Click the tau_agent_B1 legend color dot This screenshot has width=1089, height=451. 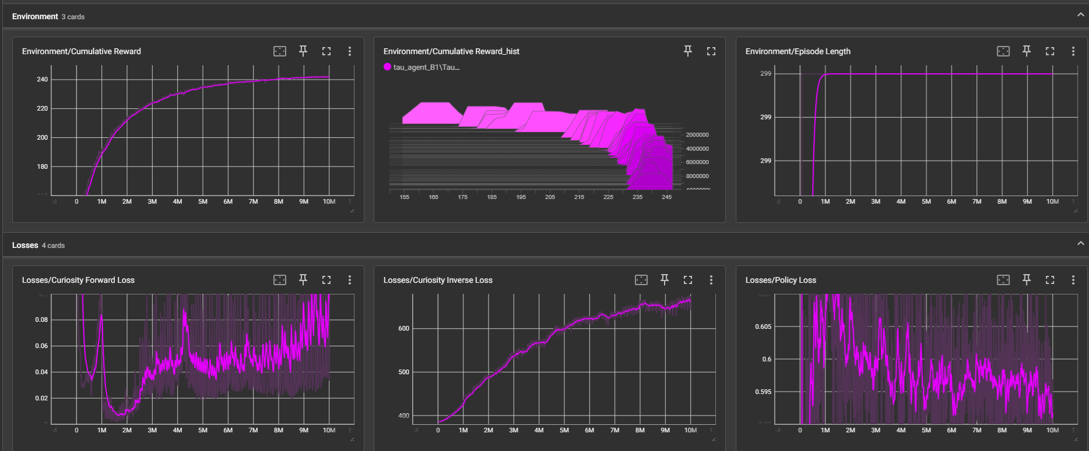click(387, 67)
